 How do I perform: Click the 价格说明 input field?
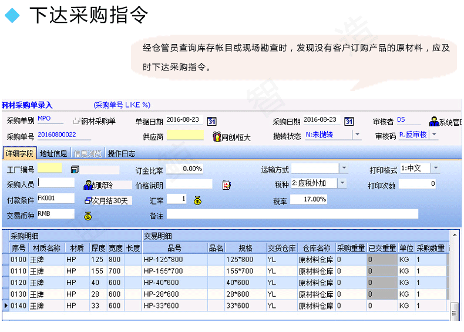[x=189, y=184]
